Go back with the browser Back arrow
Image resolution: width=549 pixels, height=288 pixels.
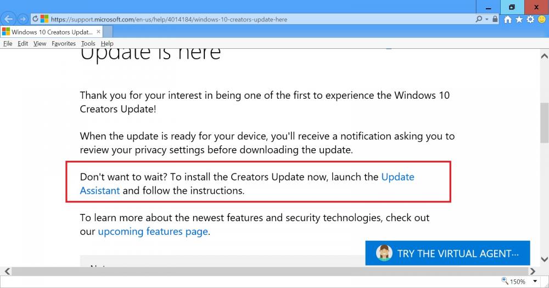tap(8, 19)
